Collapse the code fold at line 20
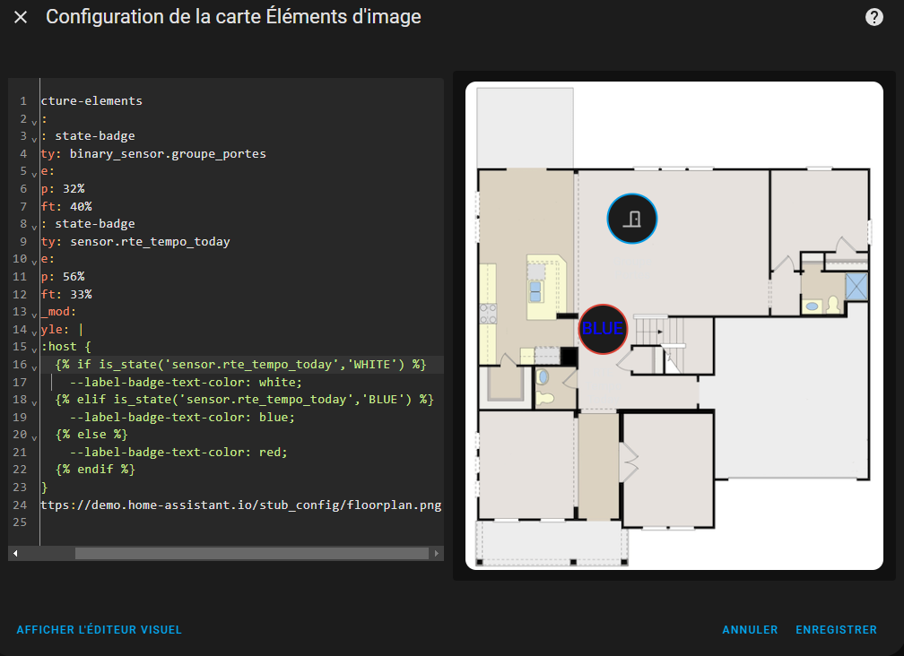Screen dimensions: 904x656 [34, 437]
